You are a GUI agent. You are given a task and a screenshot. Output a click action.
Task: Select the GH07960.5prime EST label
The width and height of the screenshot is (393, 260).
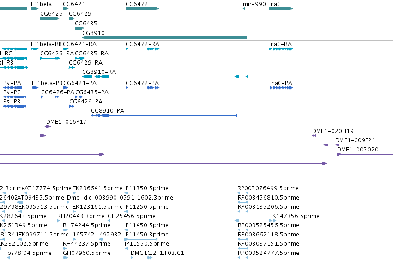pos(87,253)
